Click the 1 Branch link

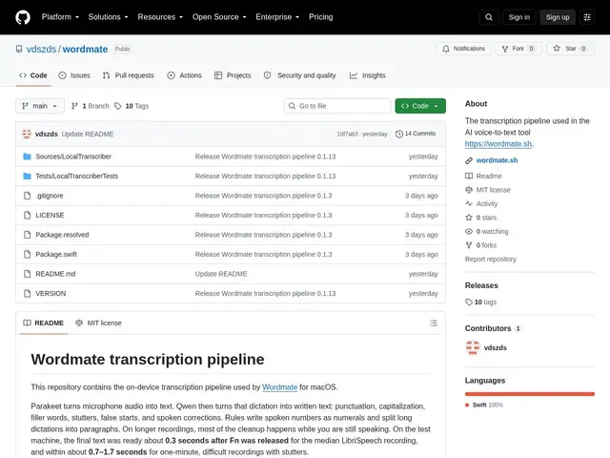pos(91,106)
